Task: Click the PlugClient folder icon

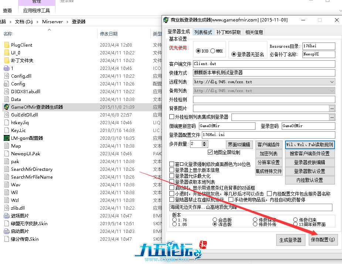Action: (7, 45)
